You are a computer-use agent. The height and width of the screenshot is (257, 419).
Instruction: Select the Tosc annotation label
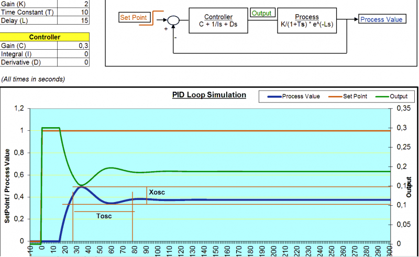[104, 215]
